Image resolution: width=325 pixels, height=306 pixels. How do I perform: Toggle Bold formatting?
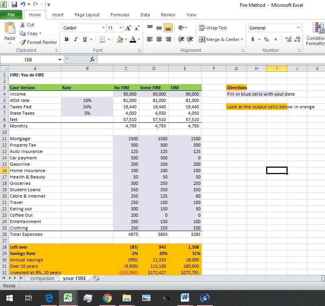click(66, 39)
